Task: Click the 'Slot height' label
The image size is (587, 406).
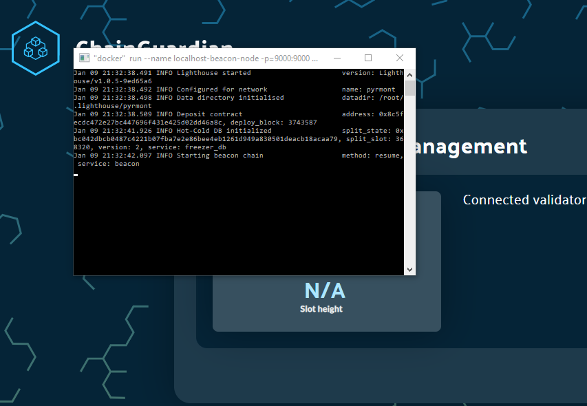Action: [x=321, y=309]
